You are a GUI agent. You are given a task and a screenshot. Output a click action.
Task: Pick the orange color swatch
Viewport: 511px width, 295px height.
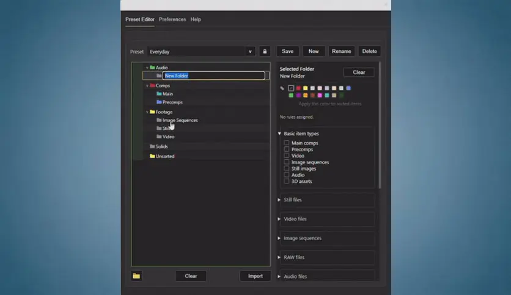[306, 95]
